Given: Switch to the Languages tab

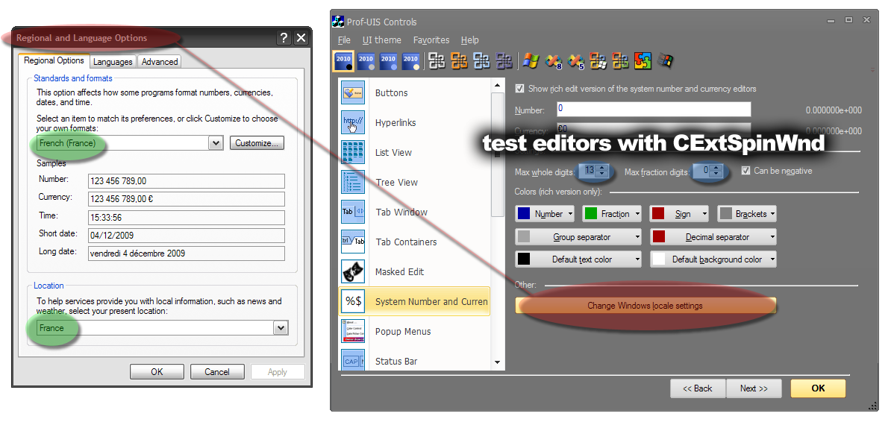Looking at the screenshot, I should point(113,61).
